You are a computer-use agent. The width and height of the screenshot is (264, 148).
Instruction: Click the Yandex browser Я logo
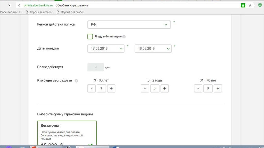pos(10,5)
